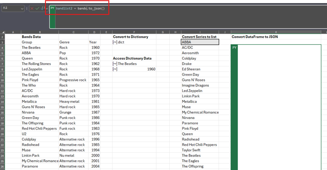
Task: Click the Genre header cell
Action: point(73,42)
